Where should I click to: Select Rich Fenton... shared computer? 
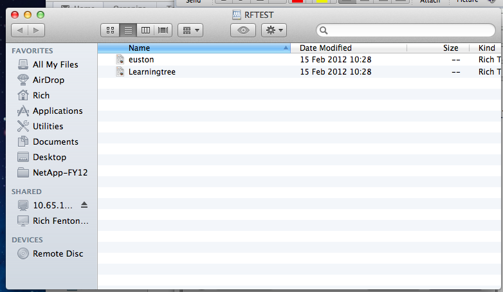pos(51,221)
